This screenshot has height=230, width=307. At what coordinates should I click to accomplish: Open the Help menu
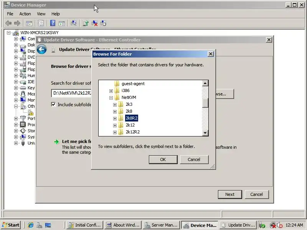point(56,14)
